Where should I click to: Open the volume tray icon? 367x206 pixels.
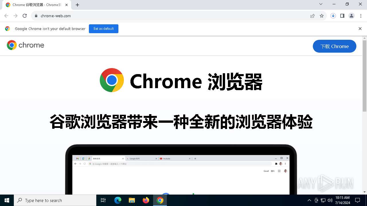point(330,200)
